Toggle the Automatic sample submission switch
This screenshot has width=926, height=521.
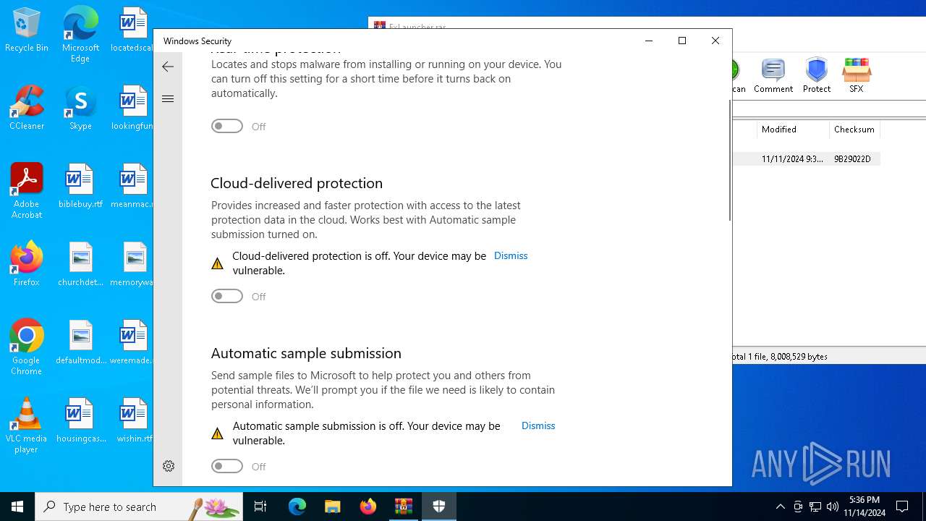(x=227, y=466)
